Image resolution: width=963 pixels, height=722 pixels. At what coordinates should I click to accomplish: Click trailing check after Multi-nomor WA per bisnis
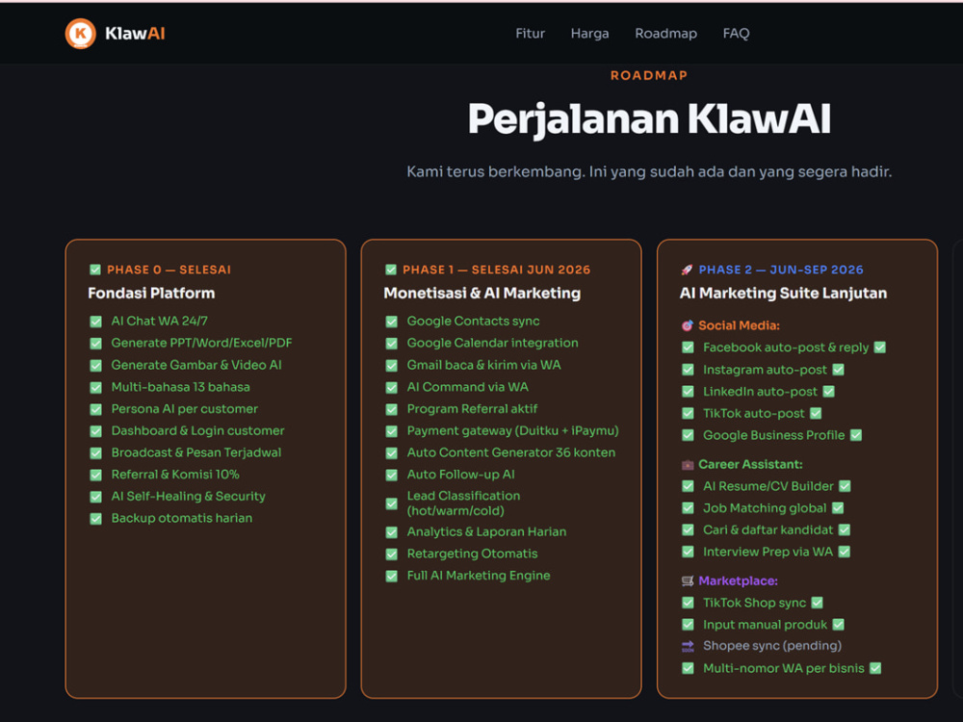point(875,669)
